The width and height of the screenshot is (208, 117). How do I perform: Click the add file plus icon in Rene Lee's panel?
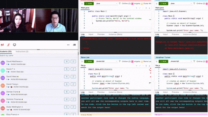pyautogui.click(x=136, y=66)
